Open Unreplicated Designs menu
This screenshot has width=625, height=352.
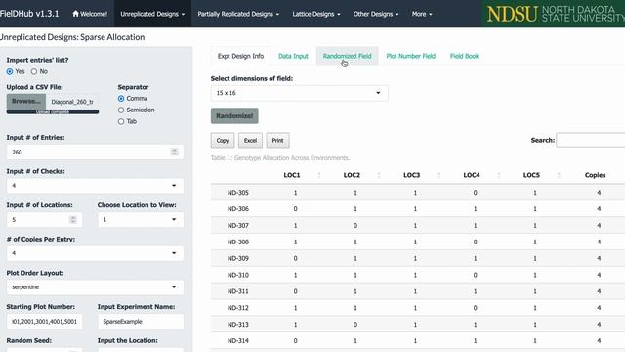pyautogui.click(x=152, y=14)
